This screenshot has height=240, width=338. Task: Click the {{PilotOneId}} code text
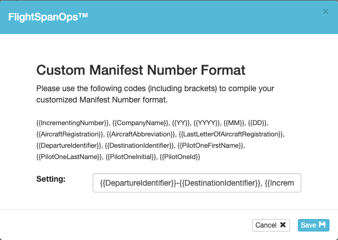coord(180,157)
